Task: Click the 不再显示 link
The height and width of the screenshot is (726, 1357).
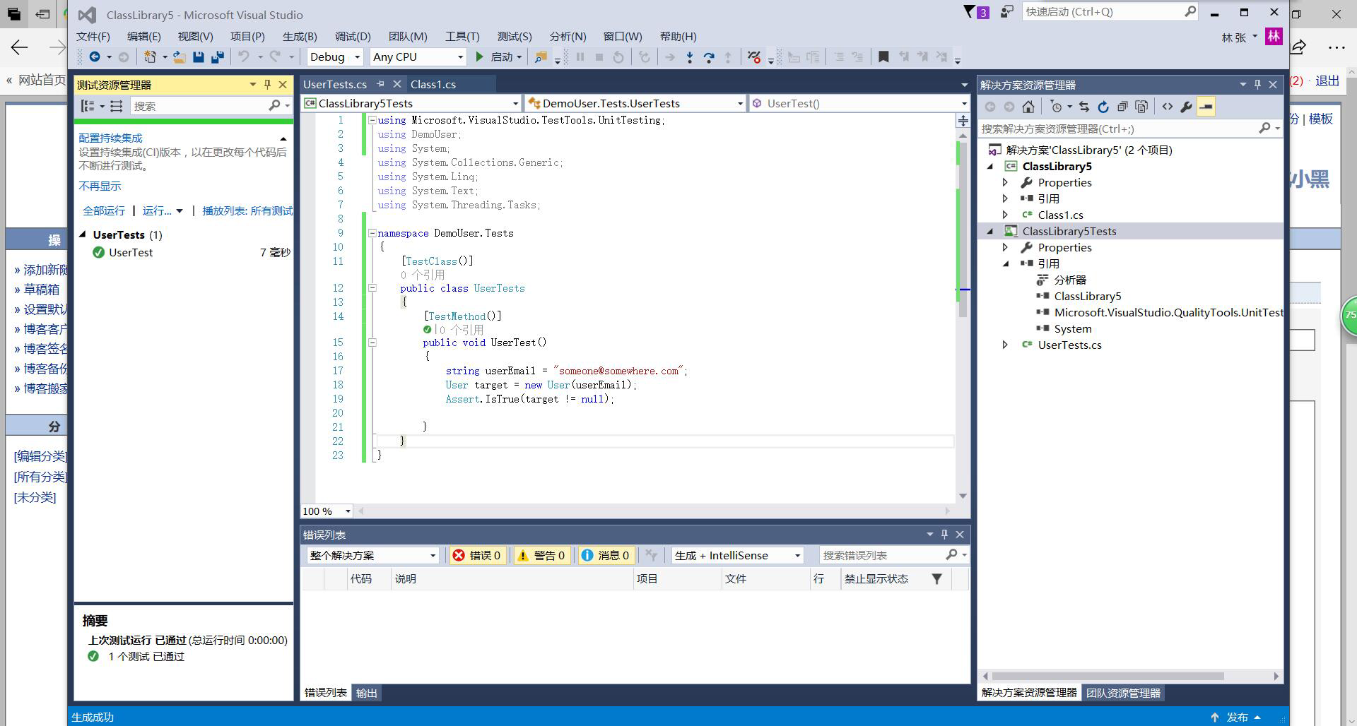Action: [x=100, y=186]
